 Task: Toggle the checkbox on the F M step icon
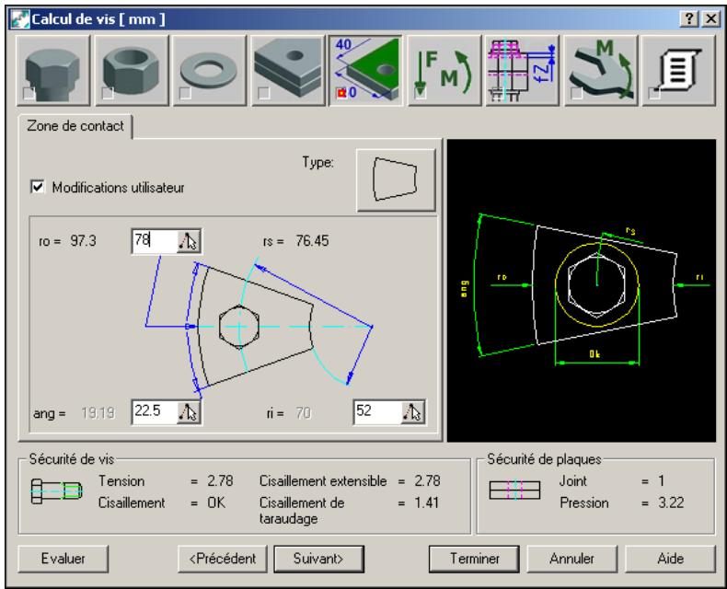pyautogui.click(x=420, y=93)
